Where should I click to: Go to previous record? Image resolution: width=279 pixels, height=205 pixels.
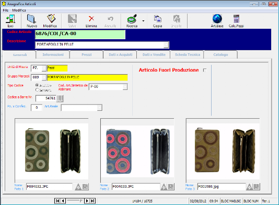click(63, 201)
